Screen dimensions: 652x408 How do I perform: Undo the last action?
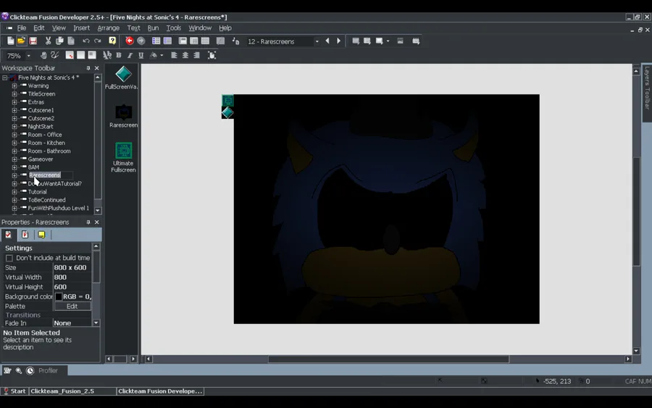click(86, 41)
